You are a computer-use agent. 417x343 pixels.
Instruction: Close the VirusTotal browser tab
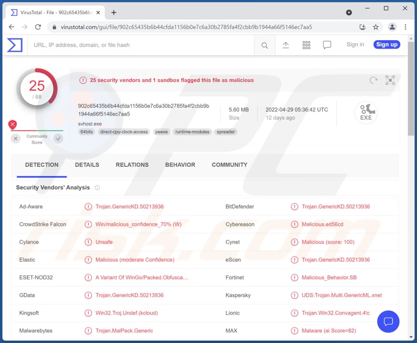[x=98, y=13]
